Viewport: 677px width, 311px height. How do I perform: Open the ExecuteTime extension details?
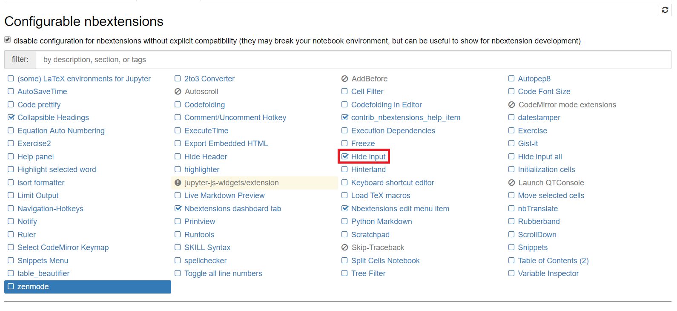tap(206, 131)
